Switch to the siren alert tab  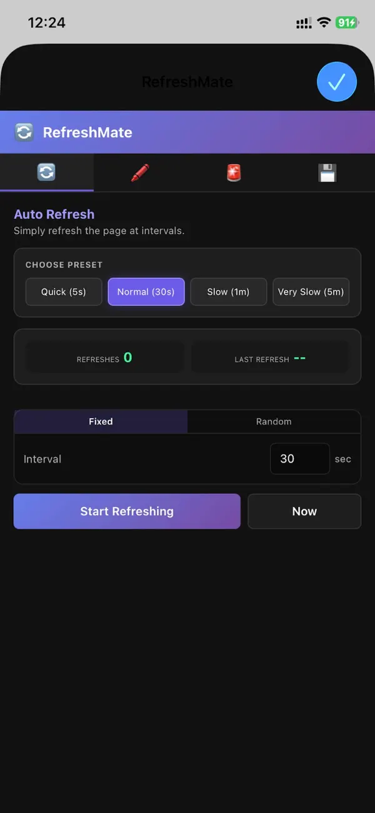pos(234,173)
